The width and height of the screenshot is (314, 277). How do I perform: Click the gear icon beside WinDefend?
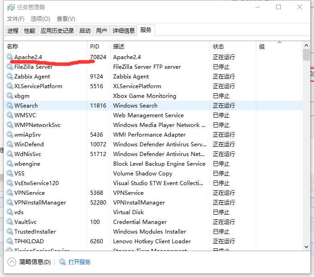[10, 144]
